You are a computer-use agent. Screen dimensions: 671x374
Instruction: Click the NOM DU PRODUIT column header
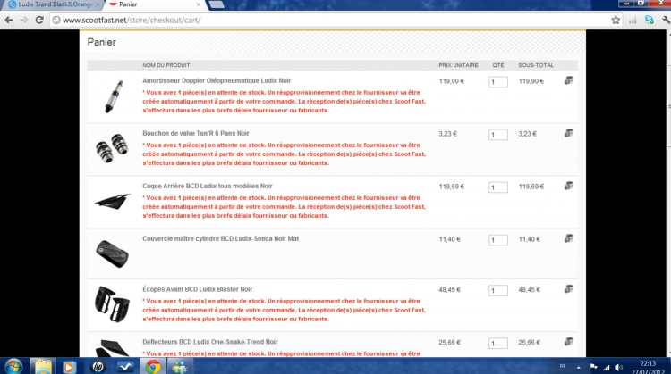click(x=166, y=65)
